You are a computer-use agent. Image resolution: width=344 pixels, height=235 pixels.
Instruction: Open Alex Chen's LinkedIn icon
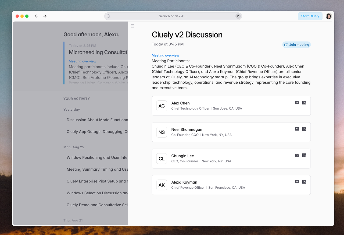click(304, 103)
